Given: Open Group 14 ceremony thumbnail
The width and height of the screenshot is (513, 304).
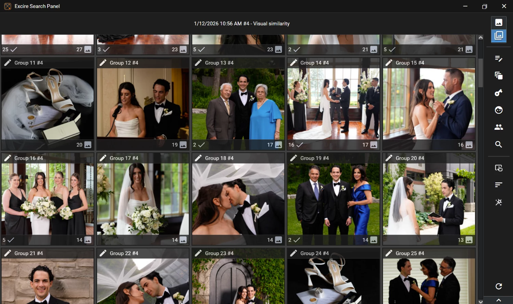Looking at the screenshot, I should pos(333,104).
